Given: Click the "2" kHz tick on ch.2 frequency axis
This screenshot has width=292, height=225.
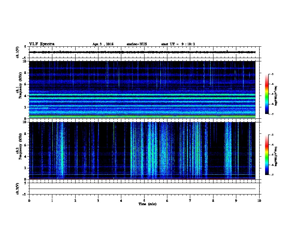Looking at the screenshot, I should [25, 168].
